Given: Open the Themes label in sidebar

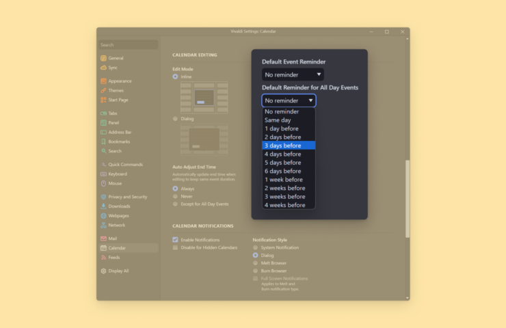Looking at the screenshot, I should (x=116, y=91).
